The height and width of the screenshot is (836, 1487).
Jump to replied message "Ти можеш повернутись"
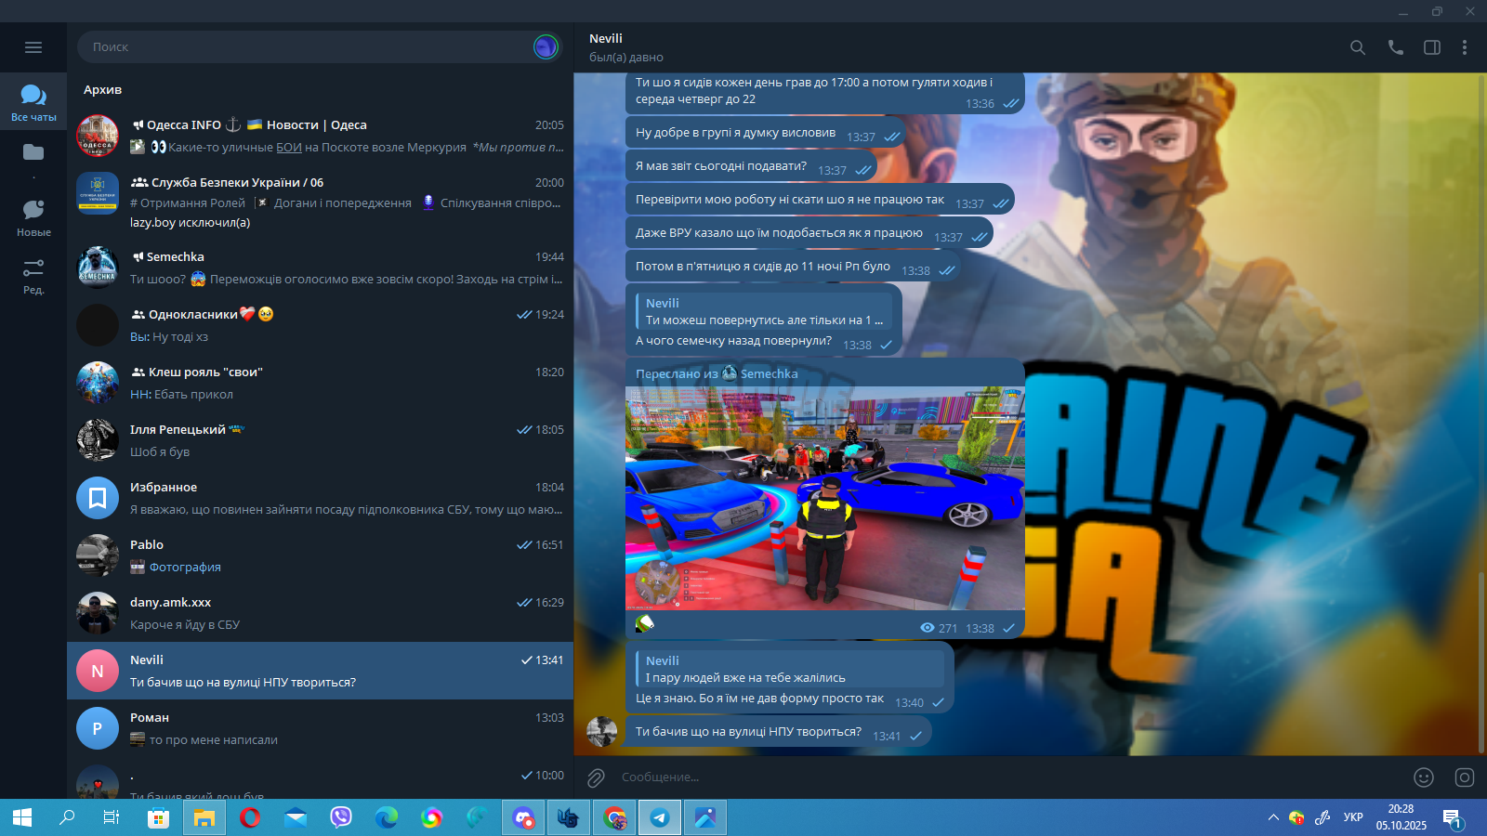point(764,311)
